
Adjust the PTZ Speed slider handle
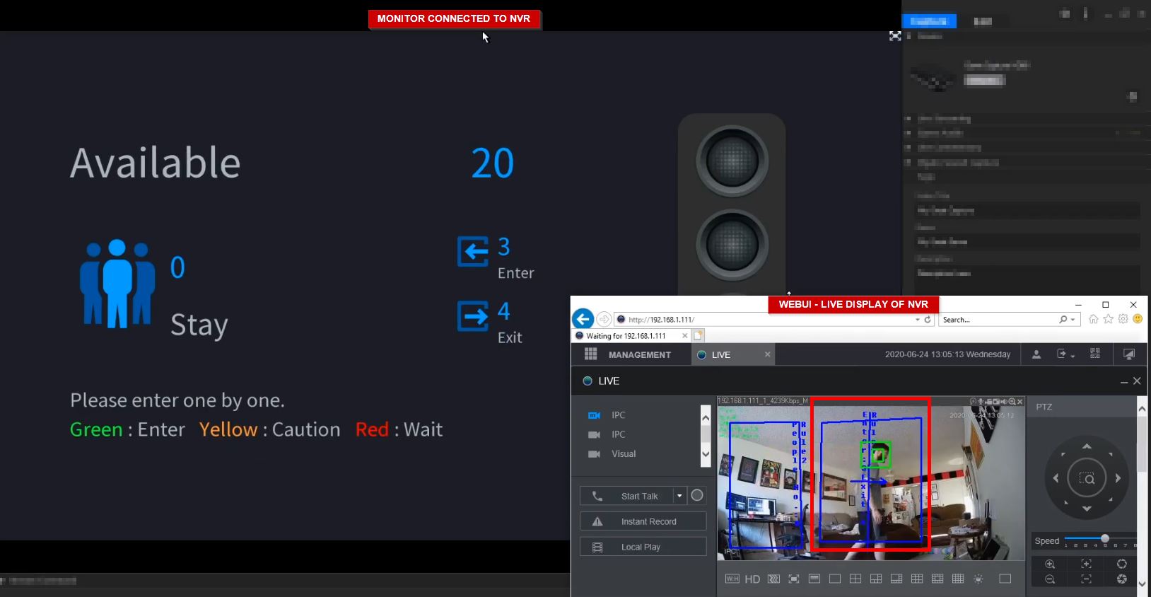[1105, 539]
